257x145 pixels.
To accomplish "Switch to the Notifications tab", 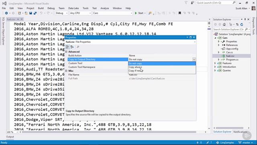I will [x=240, y=132].
